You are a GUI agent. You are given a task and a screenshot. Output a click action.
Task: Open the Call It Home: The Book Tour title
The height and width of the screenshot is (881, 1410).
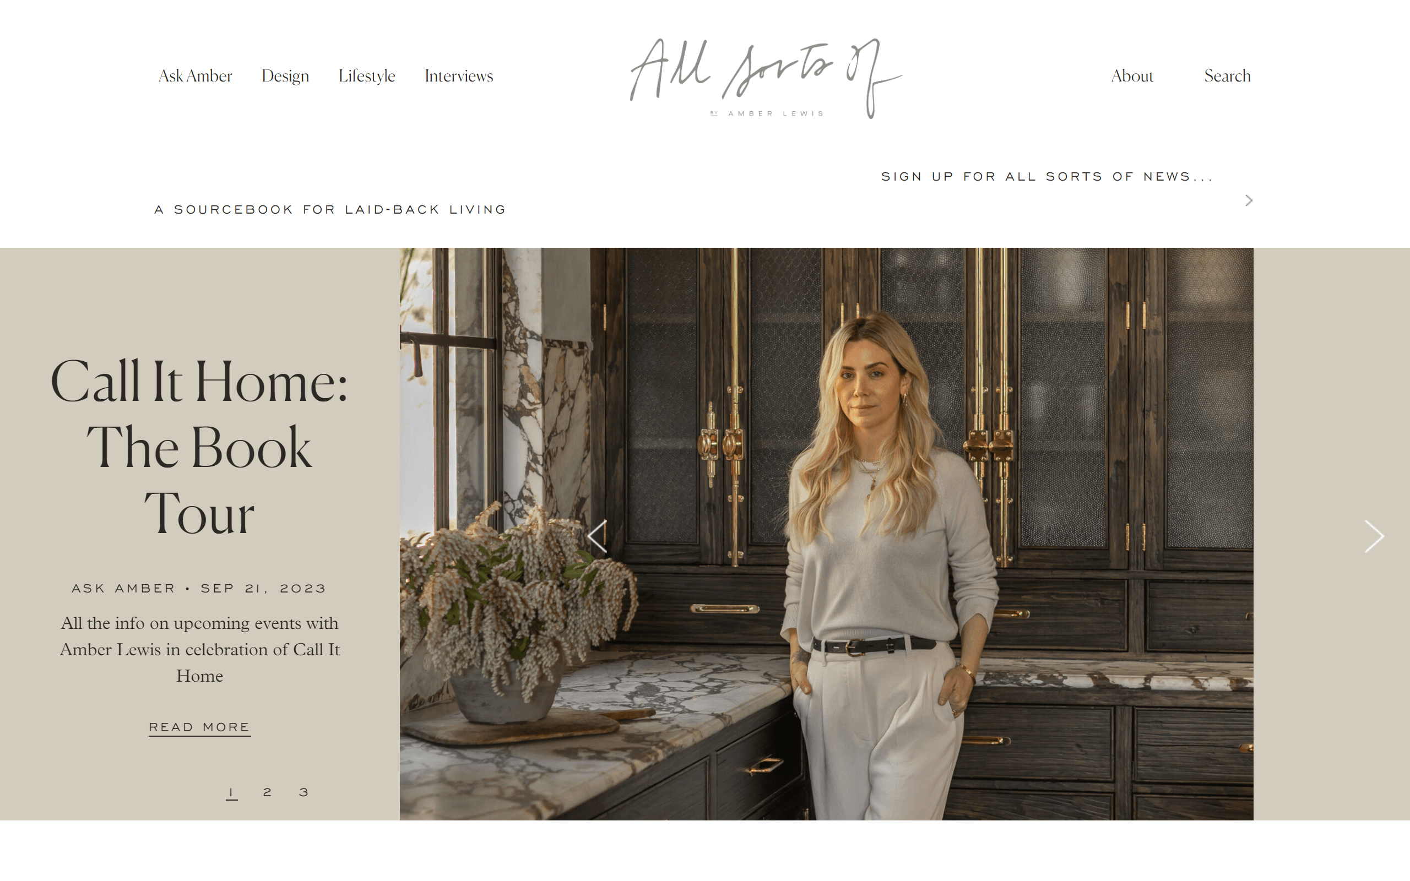point(199,447)
